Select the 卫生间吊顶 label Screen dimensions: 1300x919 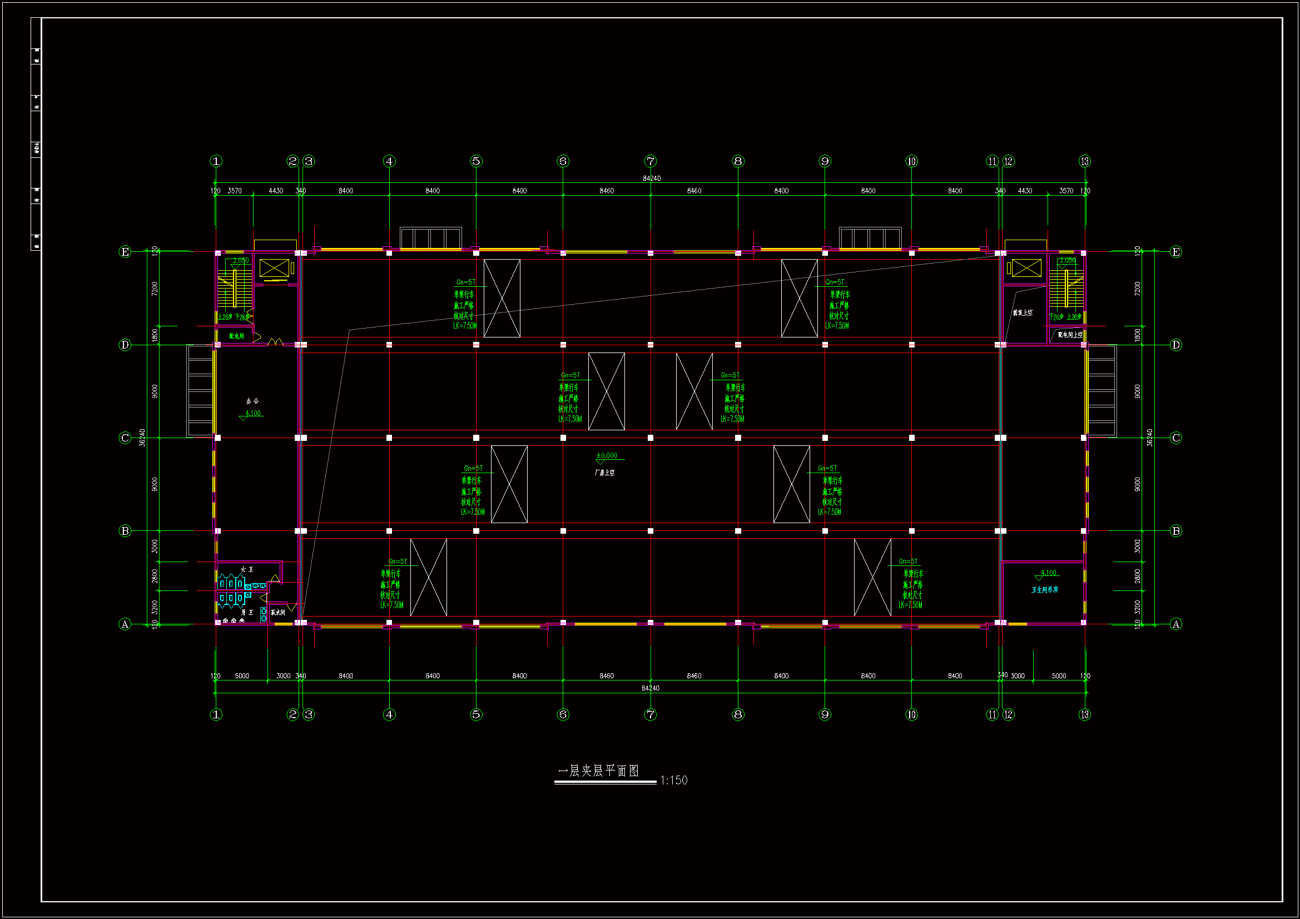pyautogui.click(x=1045, y=590)
